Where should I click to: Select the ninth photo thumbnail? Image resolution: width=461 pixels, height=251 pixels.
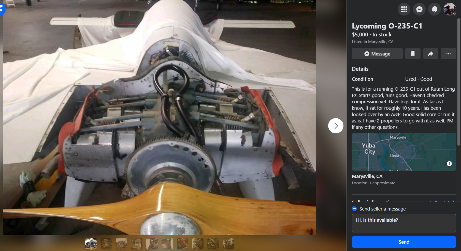(x=213, y=244)
